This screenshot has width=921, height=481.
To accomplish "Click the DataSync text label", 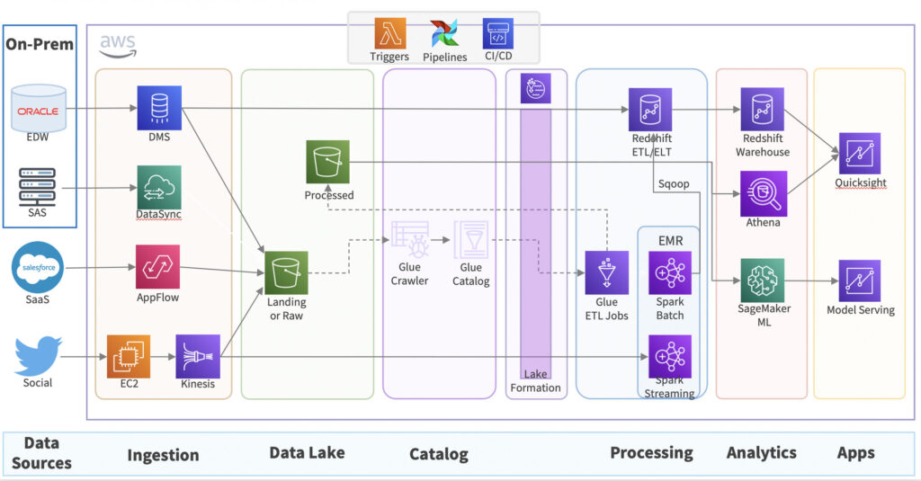I will point(158,214).
